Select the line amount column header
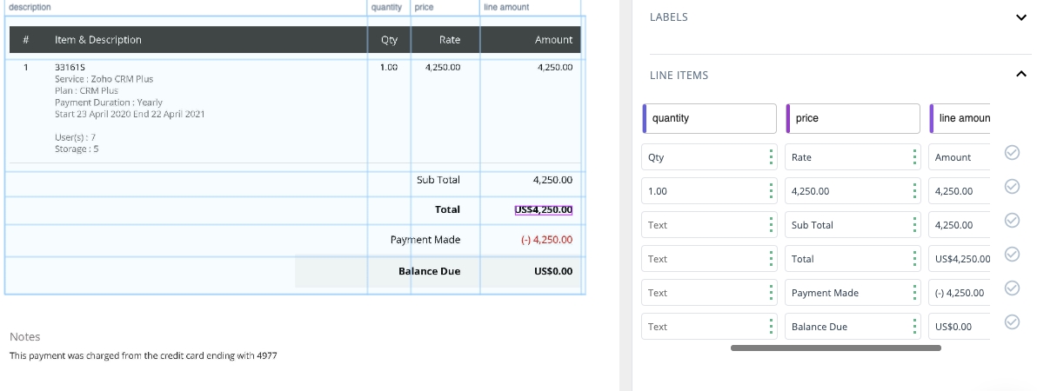 (961, 118)
